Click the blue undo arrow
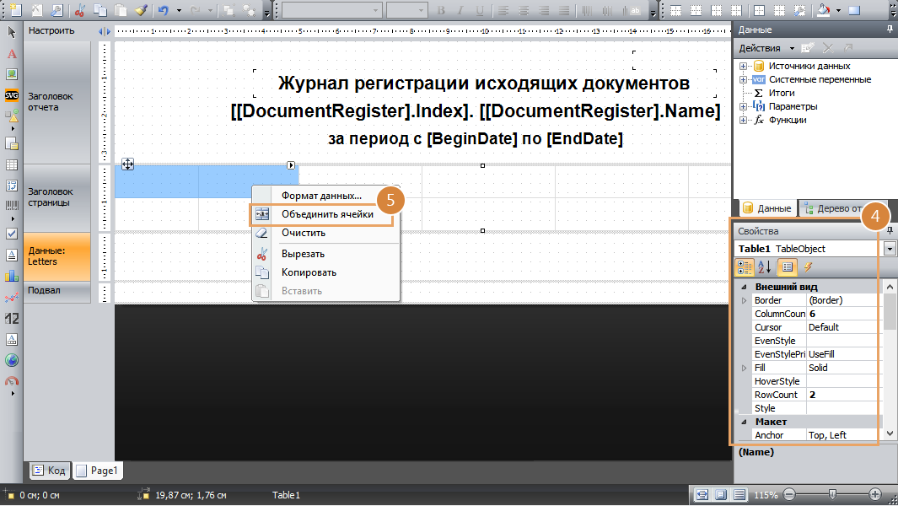Image resolution: width=898 pixels, height=506 pixels. (164, 10)
